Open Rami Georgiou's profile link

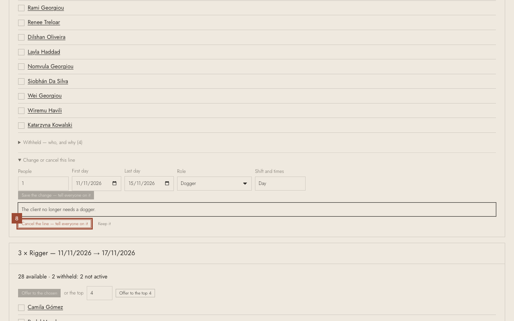(46, 8)
